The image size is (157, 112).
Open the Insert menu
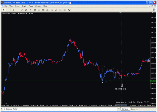click(17, 6)
